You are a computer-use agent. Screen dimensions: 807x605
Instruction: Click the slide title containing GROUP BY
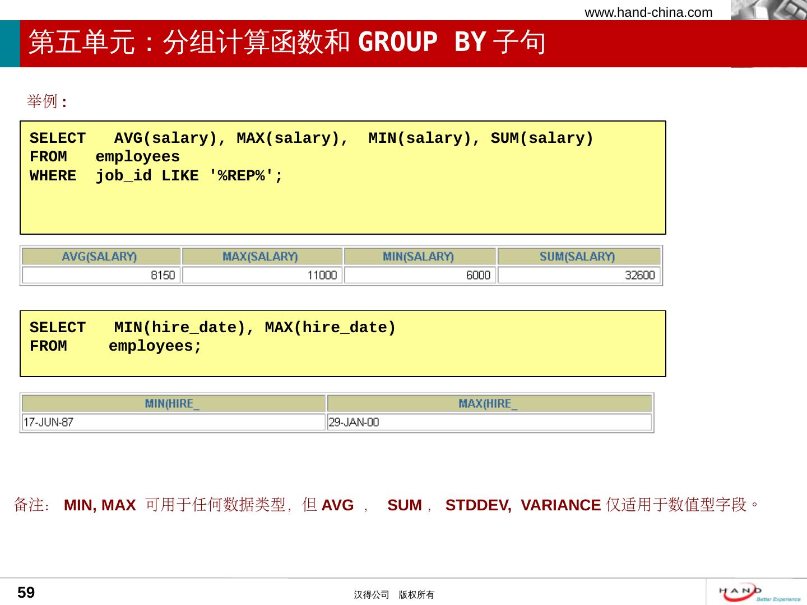[x=286, y=43]
